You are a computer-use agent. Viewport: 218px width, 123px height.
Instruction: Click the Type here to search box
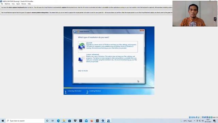pyautogui.click(x=25, y=121)
